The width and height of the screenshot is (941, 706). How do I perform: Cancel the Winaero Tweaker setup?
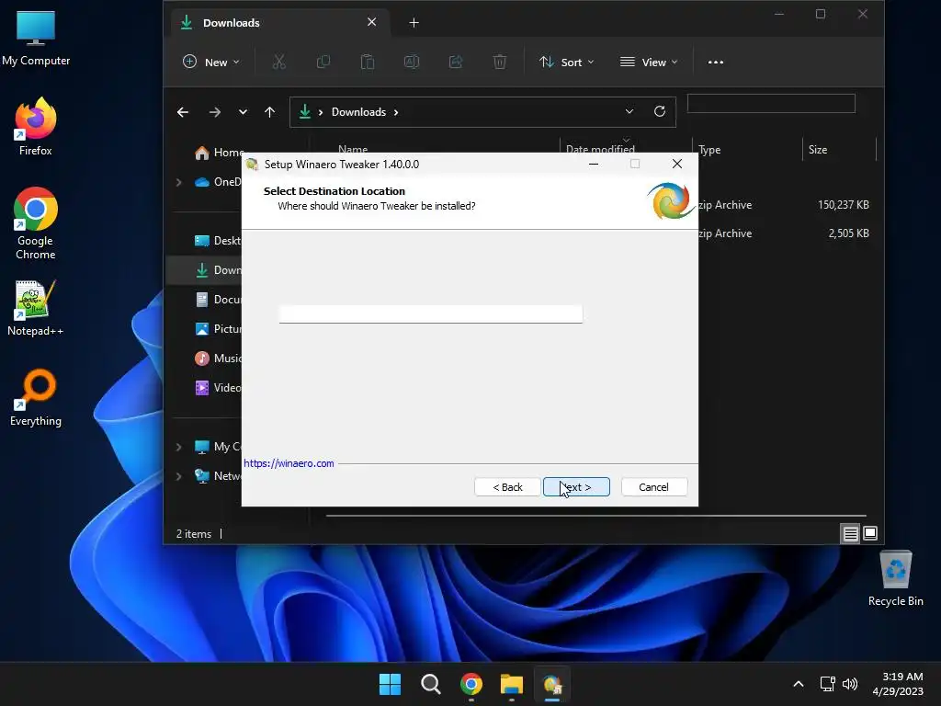653,487
